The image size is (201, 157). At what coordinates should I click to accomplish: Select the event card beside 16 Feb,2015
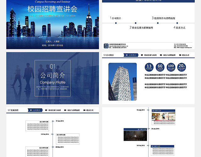coord(162,150)
